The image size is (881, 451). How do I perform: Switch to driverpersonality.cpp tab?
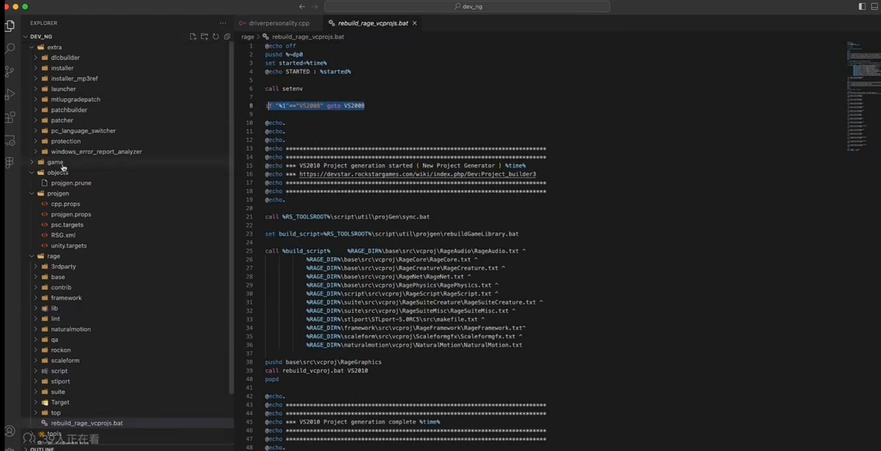tap(279, 23)
